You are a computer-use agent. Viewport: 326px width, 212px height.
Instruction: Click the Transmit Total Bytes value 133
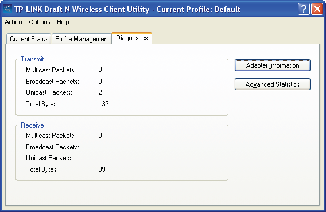click(x=103, y=103)
